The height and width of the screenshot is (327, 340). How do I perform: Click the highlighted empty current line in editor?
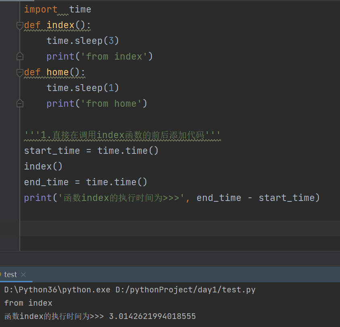180,228
